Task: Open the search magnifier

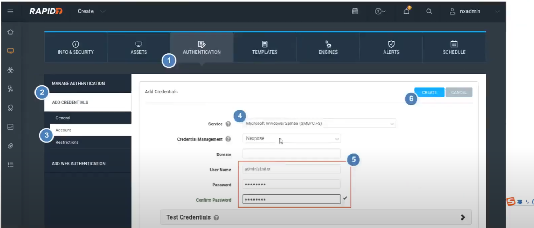Action: coord(429,11)
